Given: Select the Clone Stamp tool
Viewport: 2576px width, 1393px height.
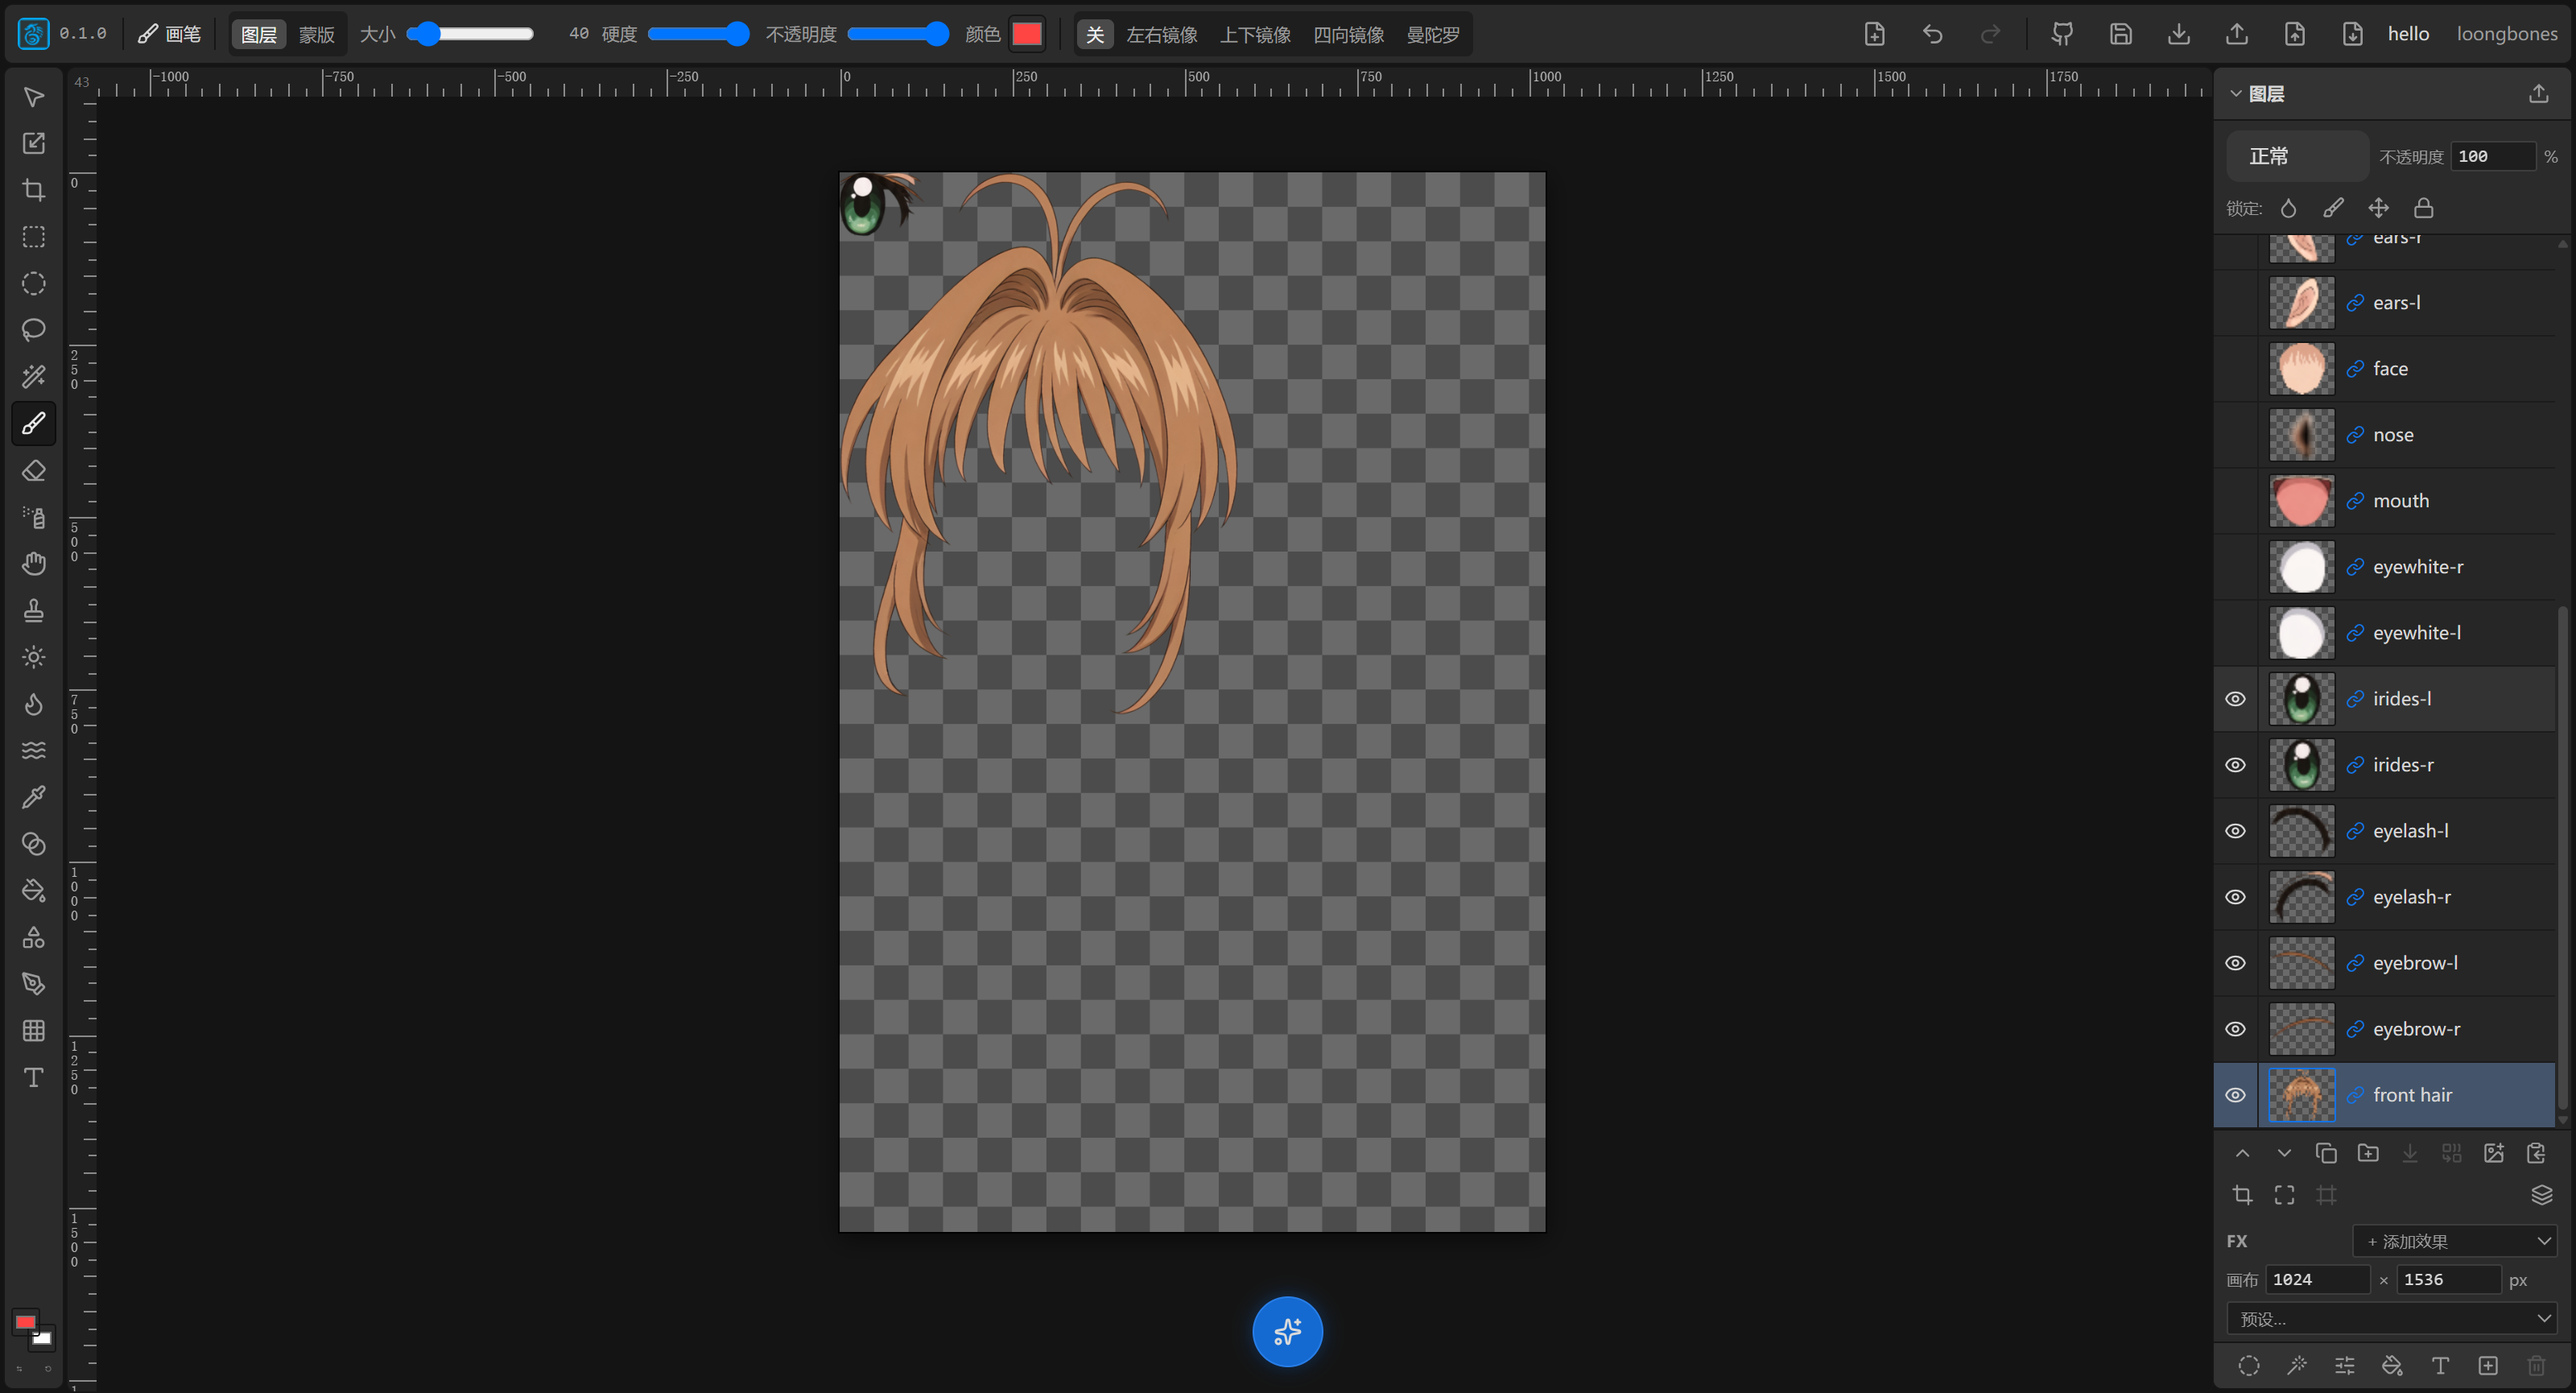Looking at the screenshot, I should click(33, 610).
